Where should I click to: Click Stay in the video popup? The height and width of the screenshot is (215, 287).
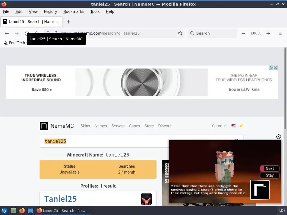tap(270, 175)
